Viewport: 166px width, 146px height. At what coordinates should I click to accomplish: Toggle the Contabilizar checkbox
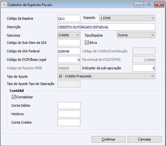click(14, 97)
